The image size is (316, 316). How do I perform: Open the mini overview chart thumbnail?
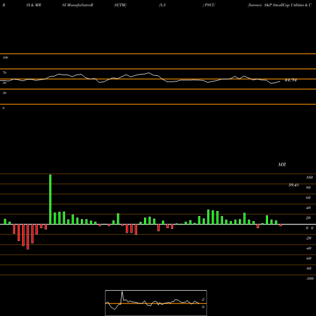(x=156, y=303)
